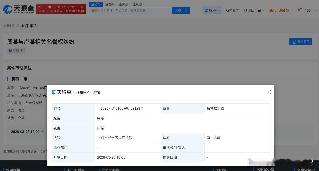Click 联系天眼查 footer link
Screen dimensions: 319x171
click(x=110, y=170)
